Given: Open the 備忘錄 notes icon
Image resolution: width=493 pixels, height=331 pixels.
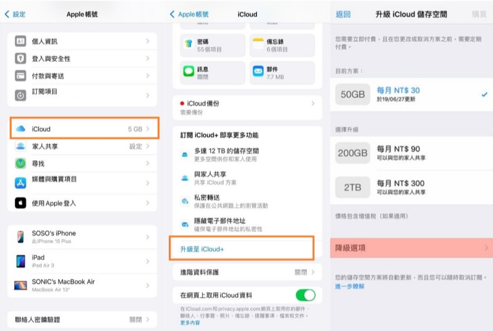Looking at the screenshot, I should click(x=258, y=44).
